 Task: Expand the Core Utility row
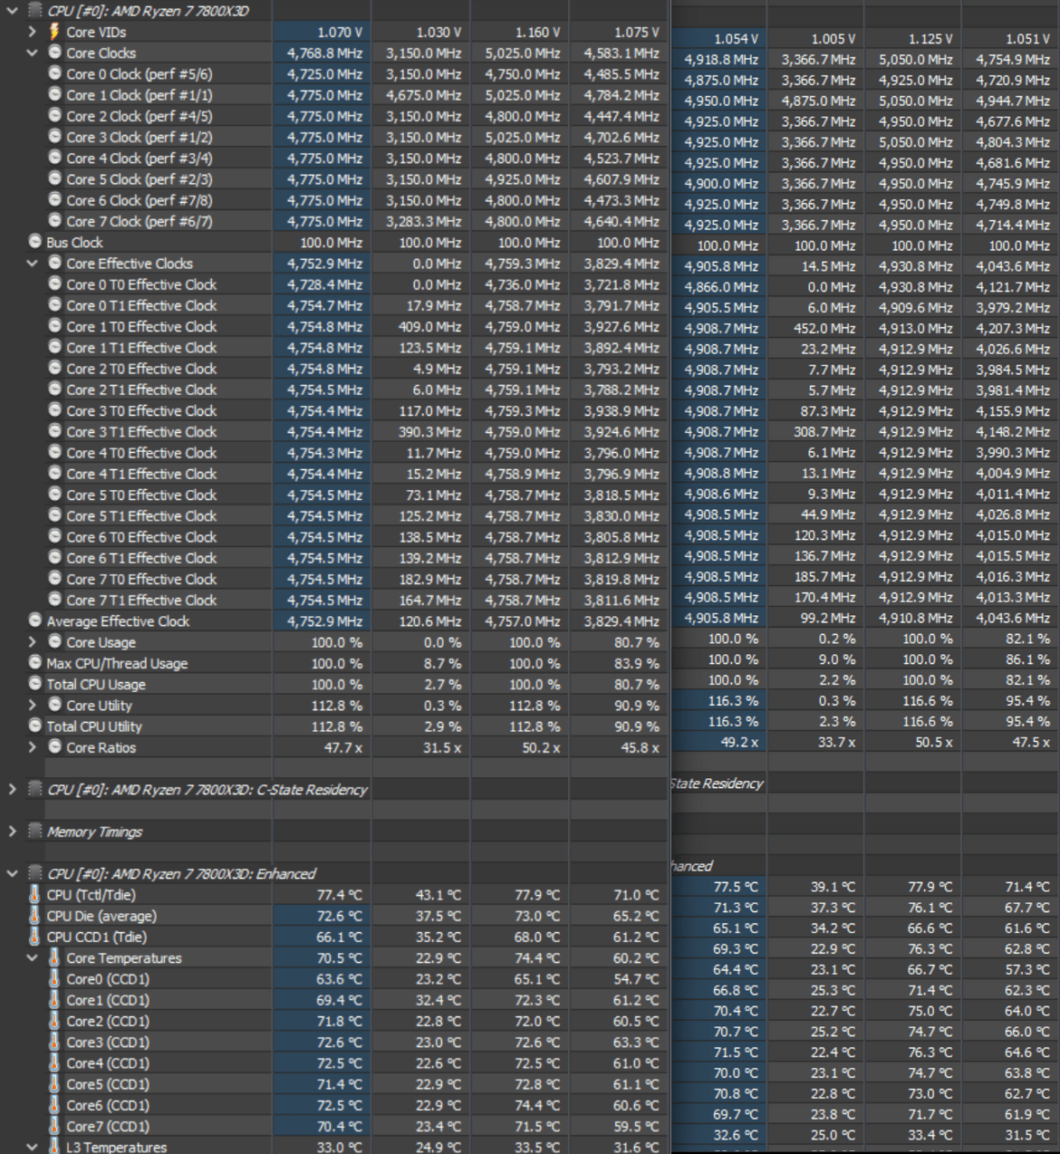33,705
